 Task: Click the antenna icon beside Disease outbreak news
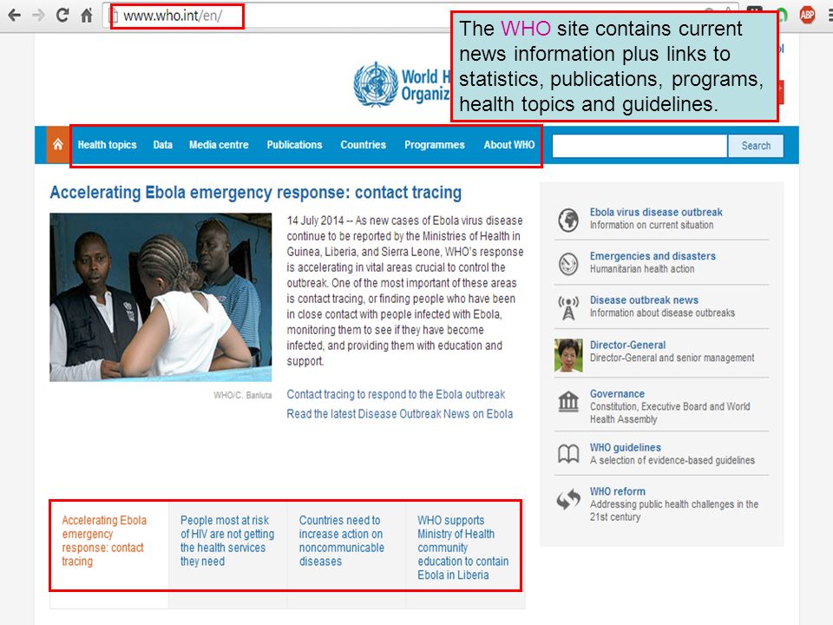pos(568,307)
